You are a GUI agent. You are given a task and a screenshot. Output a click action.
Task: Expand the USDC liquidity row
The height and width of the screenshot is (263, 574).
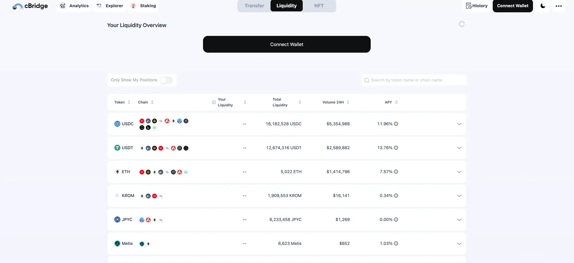click(459, 124)
